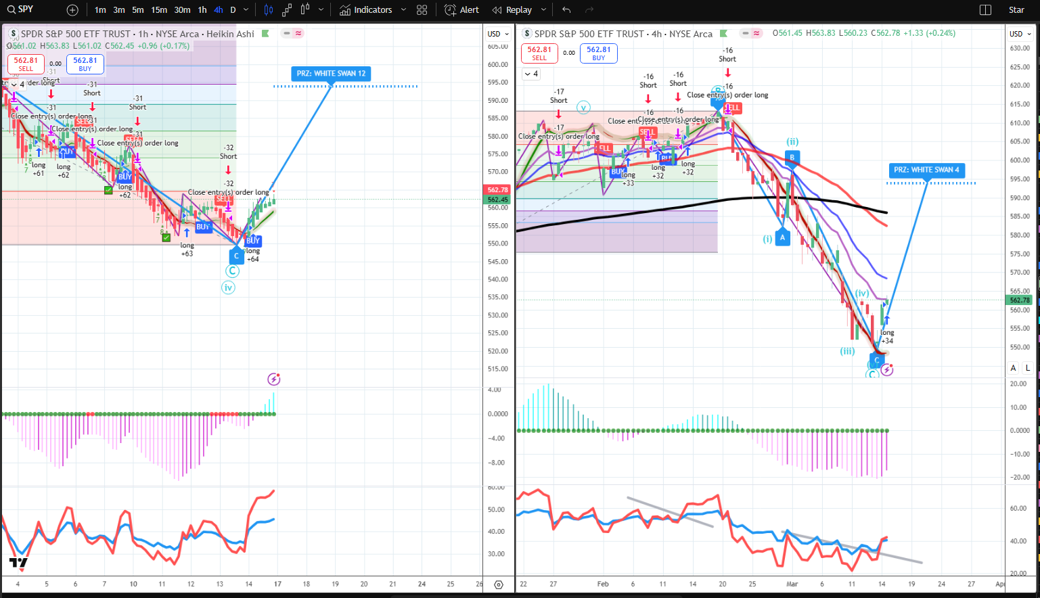Click the circled (iv) wave label, 1h chart
Image resolution: width=1040 pixels, height=598 pixels.
point(228,287)
